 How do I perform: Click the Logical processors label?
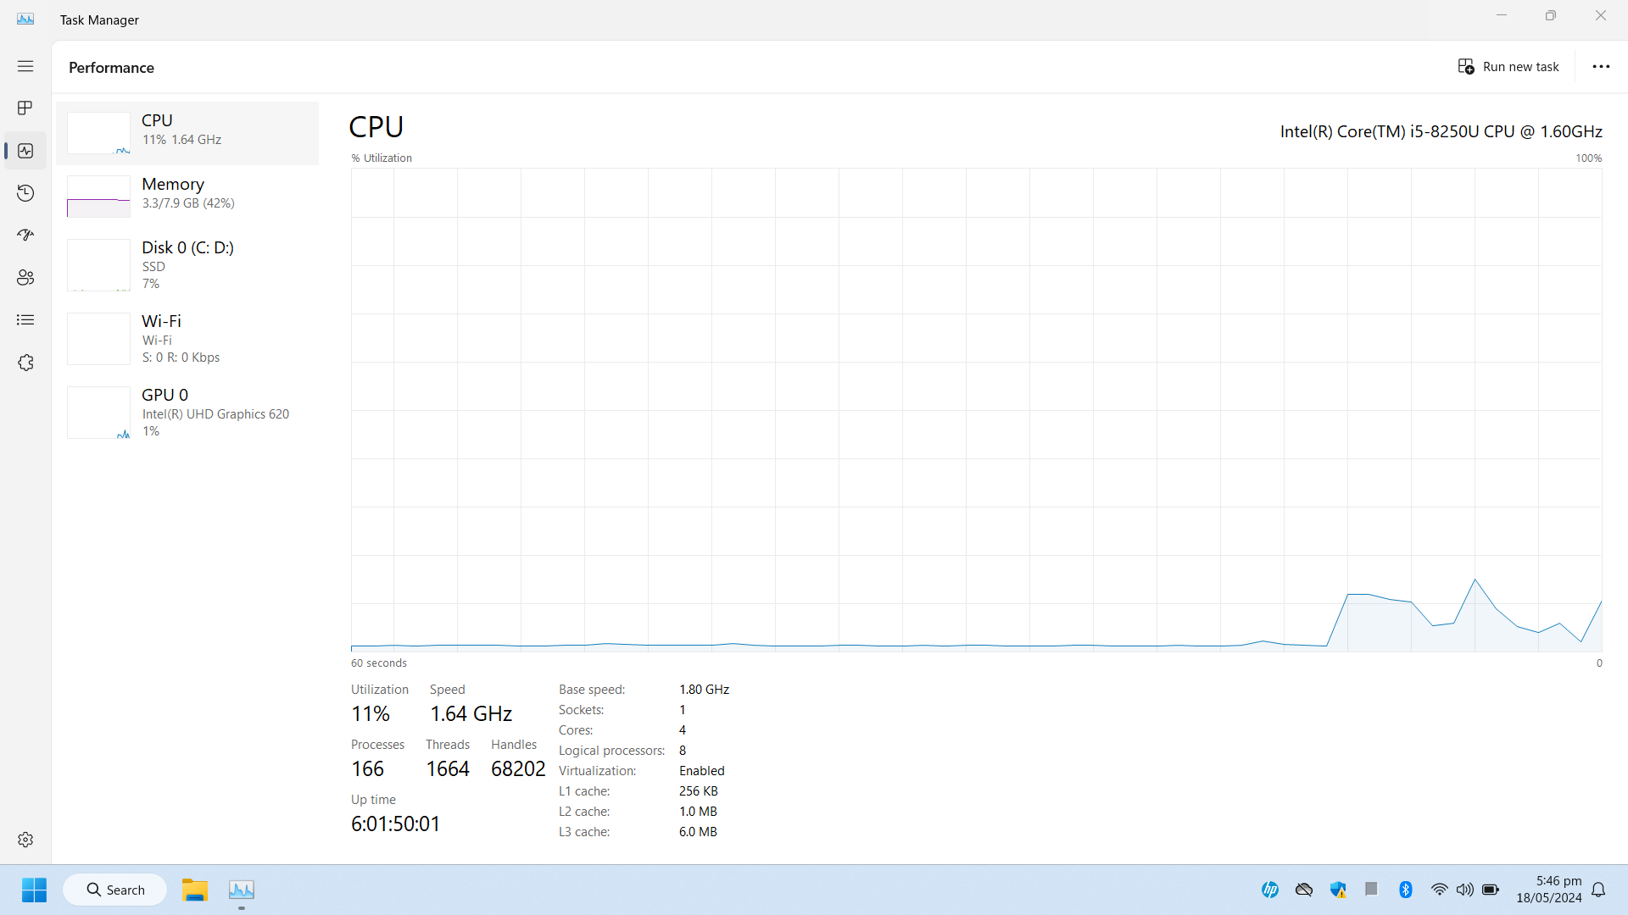tap(611, 751)
